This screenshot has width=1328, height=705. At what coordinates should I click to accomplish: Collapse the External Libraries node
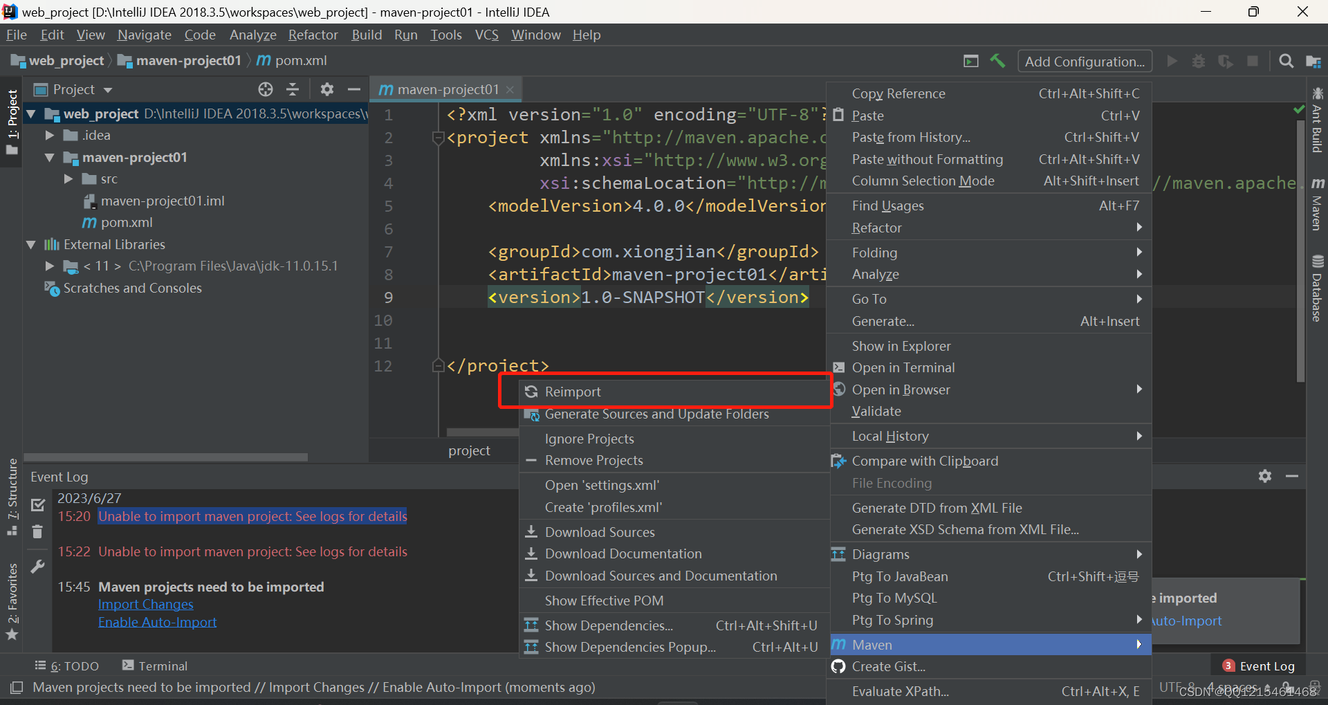[31, 244]
